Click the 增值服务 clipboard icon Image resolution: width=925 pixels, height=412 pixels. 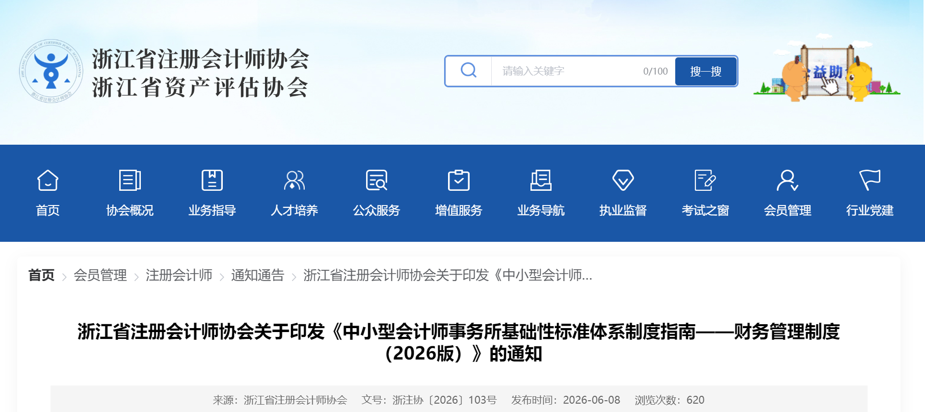pyautogui.click(x=459, y=180)
